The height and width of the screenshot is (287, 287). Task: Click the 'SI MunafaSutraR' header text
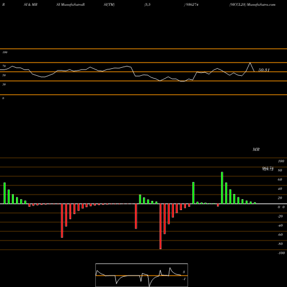click(71, 5)
